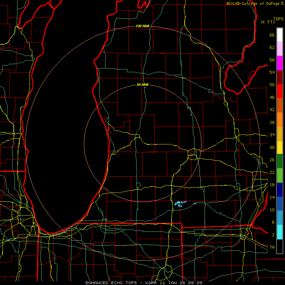Click the 10 value on the scale
Viewport: 285px width, 285px height.
point(272,210)
